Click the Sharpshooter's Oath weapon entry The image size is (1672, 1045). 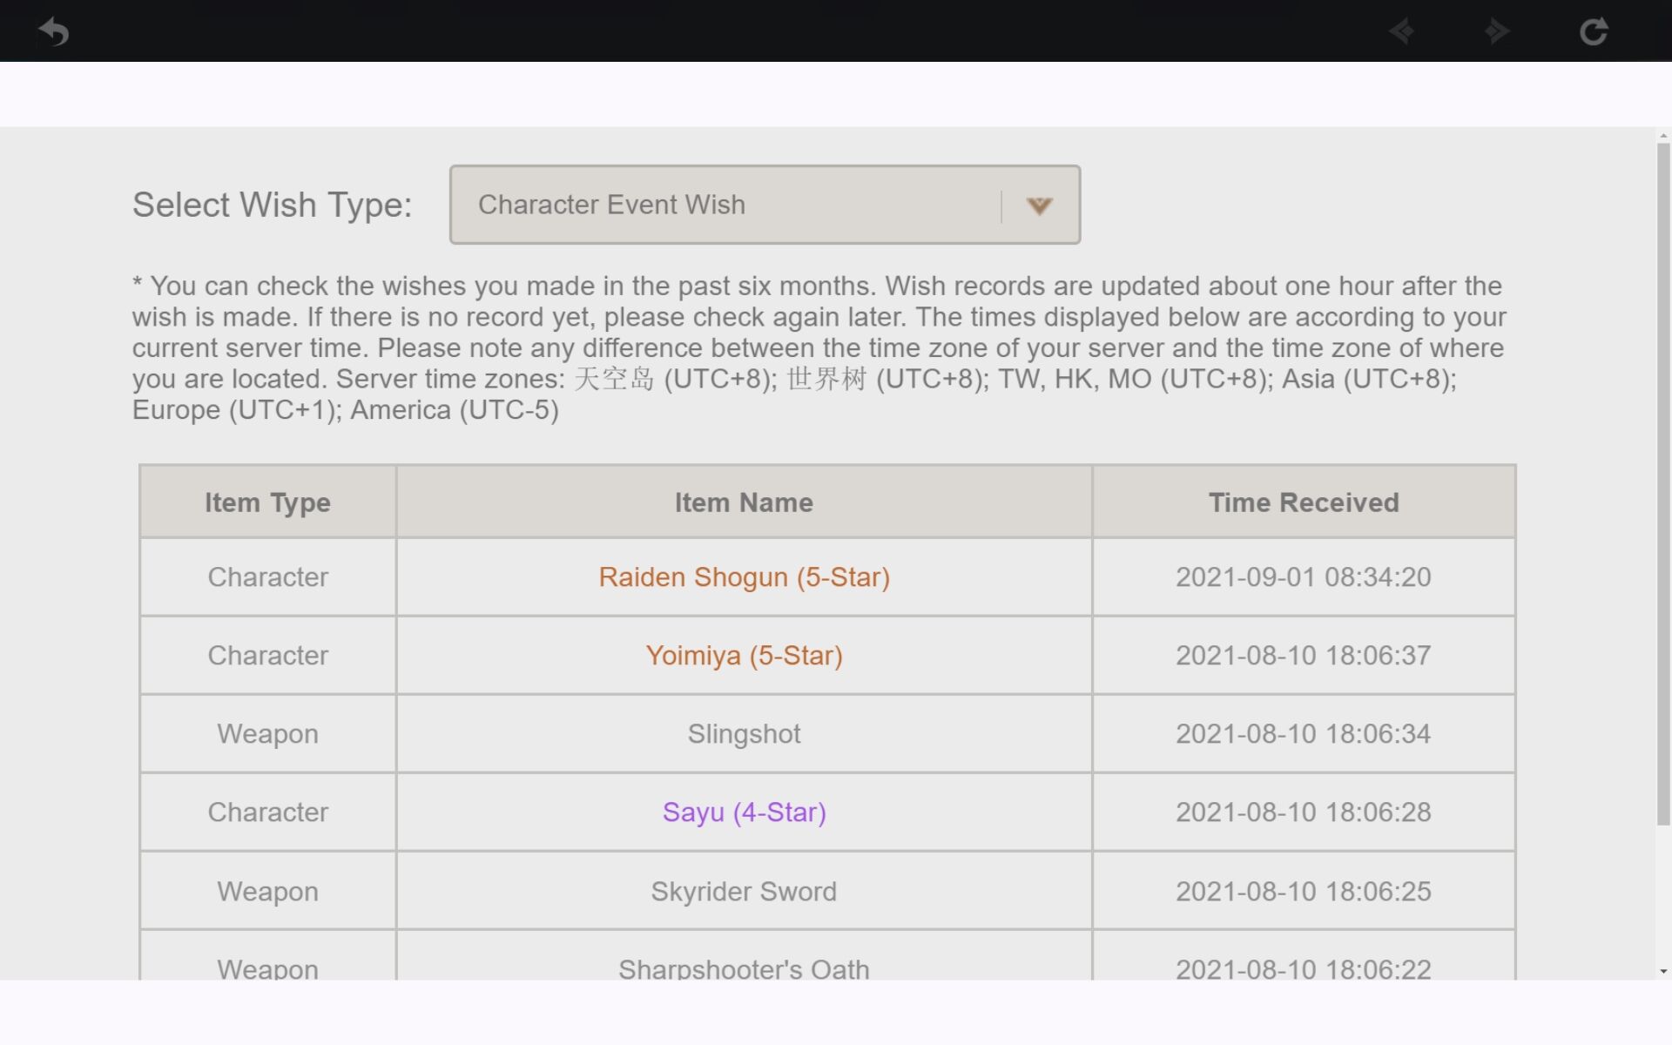(744, 967)
